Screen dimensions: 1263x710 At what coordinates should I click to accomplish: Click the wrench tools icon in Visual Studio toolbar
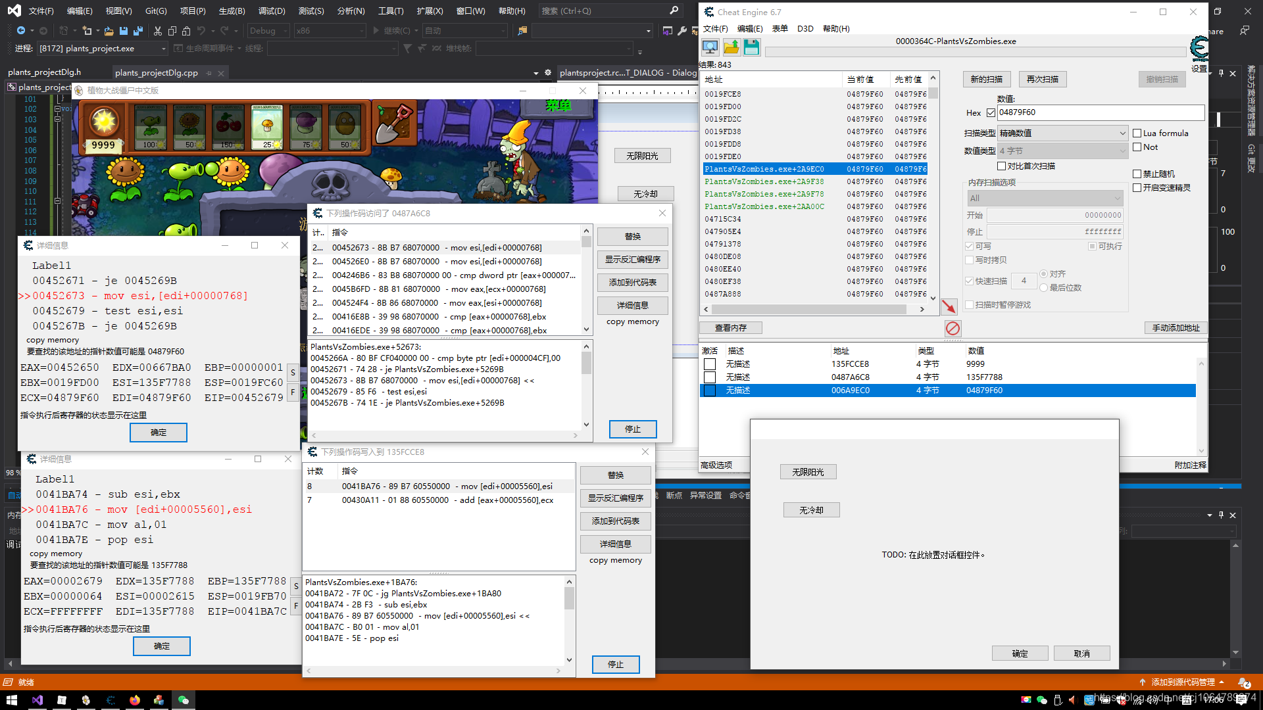pyautogui.click(x=682, y=31)
